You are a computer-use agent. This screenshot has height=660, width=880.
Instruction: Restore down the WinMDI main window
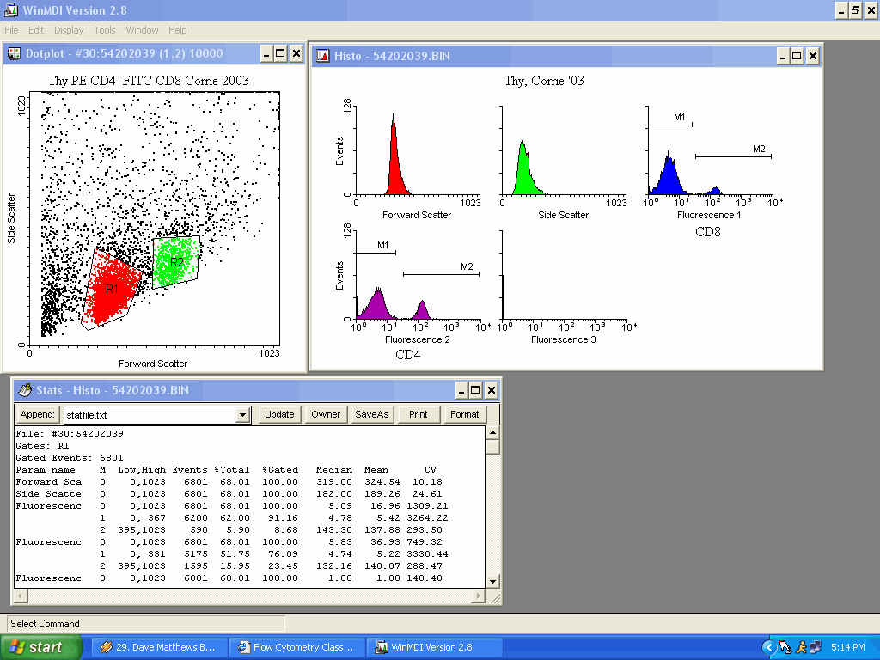click(855, 10)
